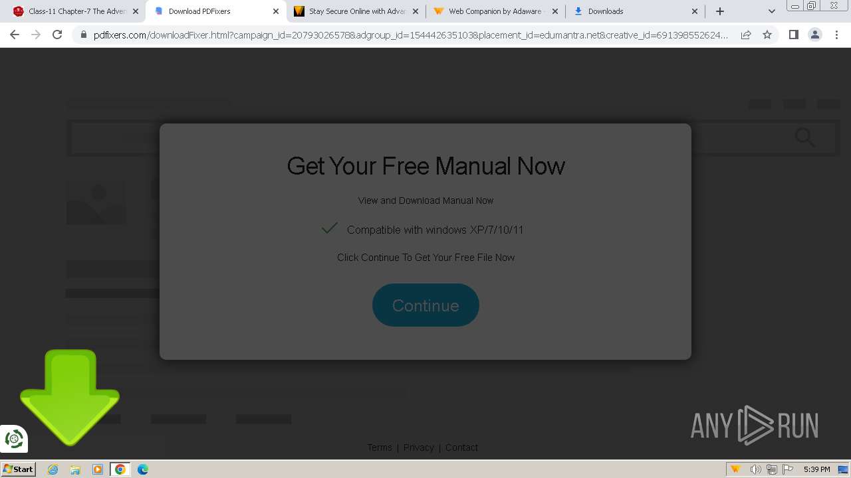Toggle the browser side panel
851x478 pixels.
pyautogui.click(x=793, y=35)
